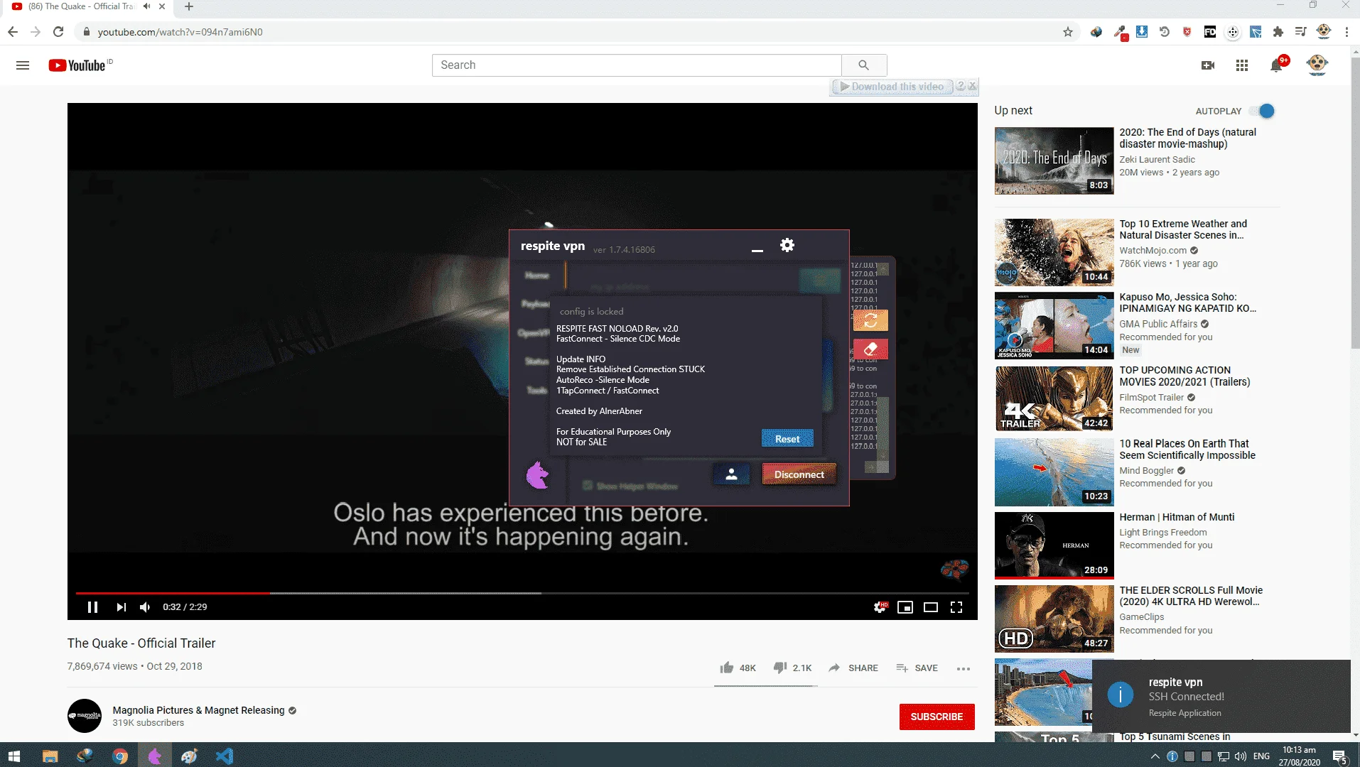Click the create video camera icon
Screen dimensions: 1360x767
click(1208, 65)
